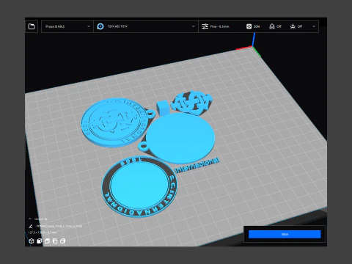Click the Fine 0.1mm profile label
Image resolution: width=352 pixels, height=264 pixels.
tap(219, 26)
